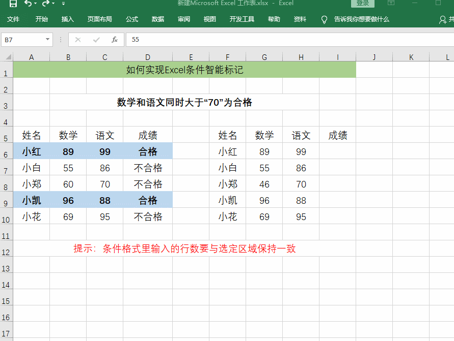454x341 pixels.
Task: Click the Undo arrow icon
Action: 28,4
